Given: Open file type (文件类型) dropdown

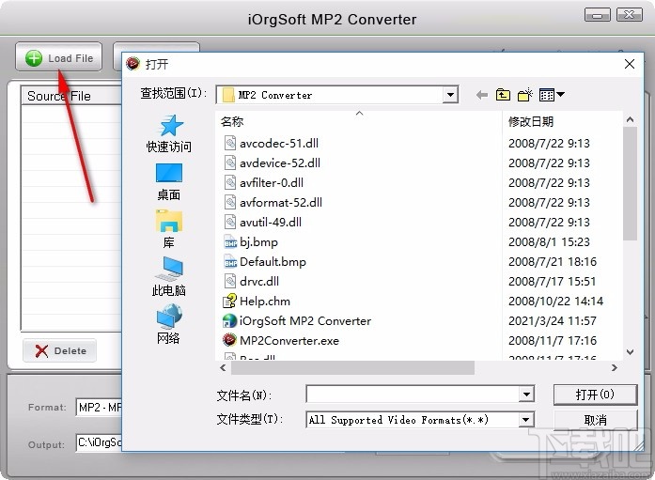Looking at the screenshot, I should click(x=526, y=420).
